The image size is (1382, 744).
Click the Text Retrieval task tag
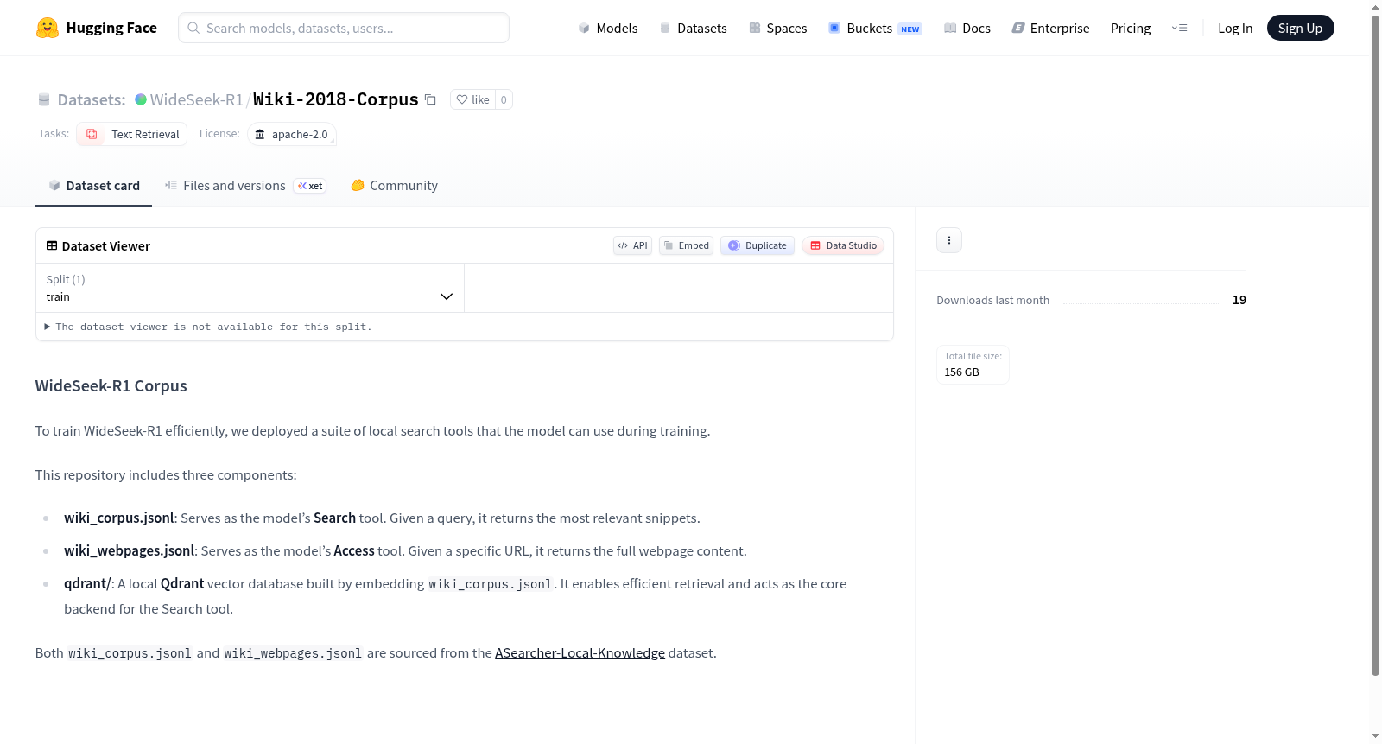[132, 134]
